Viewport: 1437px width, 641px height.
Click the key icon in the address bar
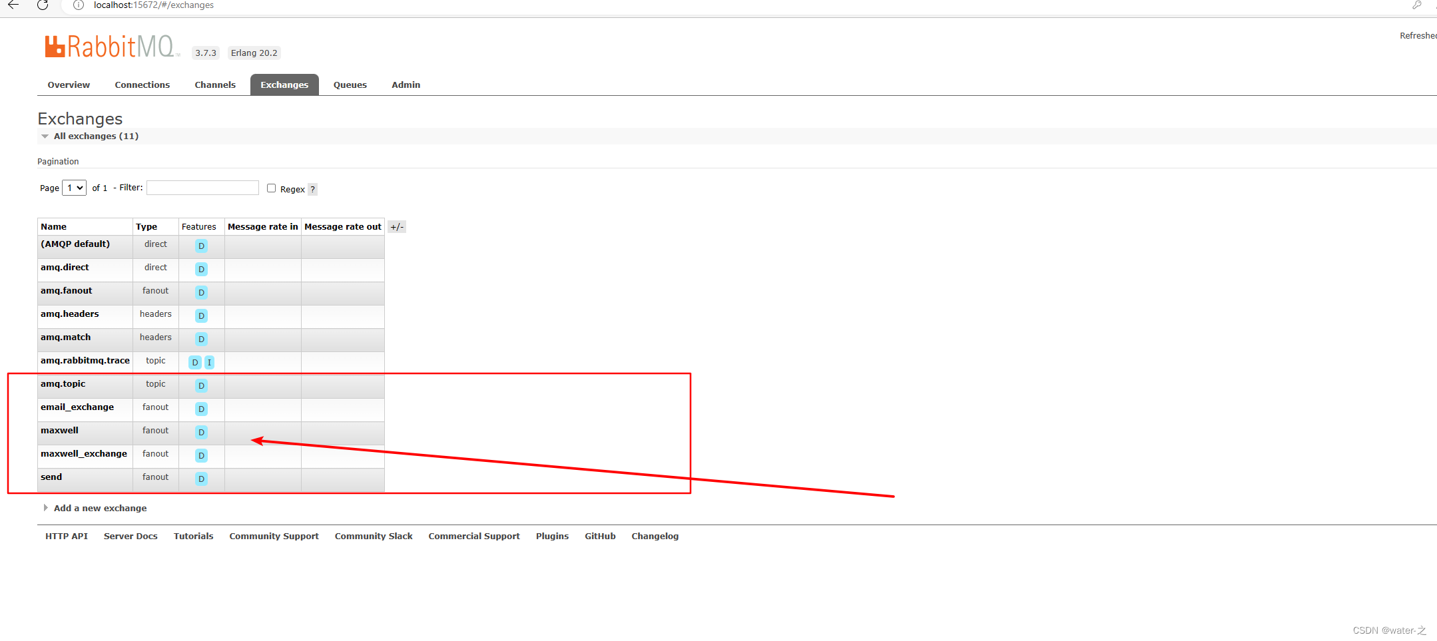pyautogui.click(x=1416, y=5)
